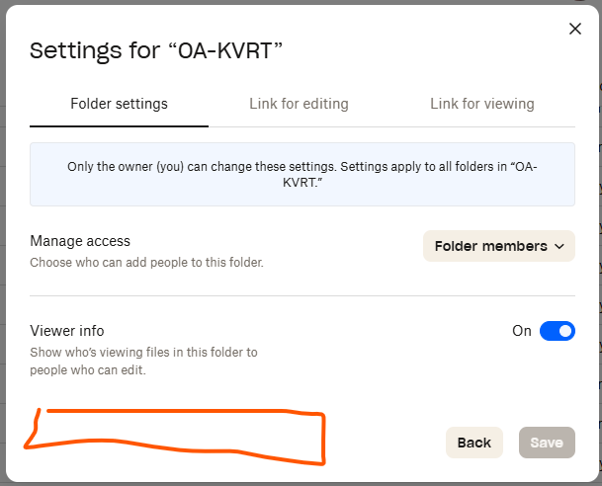Viewport: 602px width, 486px height.
Task: Switch to the Folder settings tab
Action: [119, 104]
